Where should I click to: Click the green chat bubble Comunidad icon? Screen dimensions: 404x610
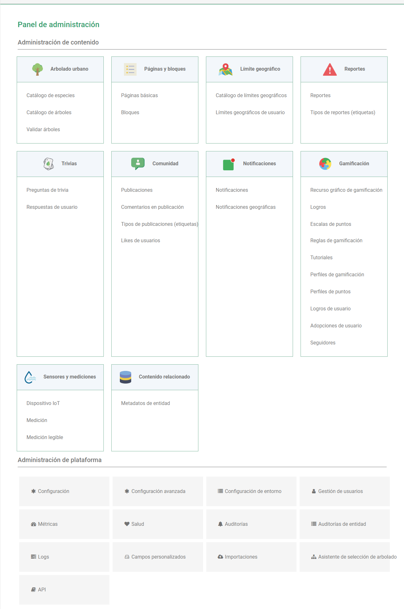[x=138, y=164]
